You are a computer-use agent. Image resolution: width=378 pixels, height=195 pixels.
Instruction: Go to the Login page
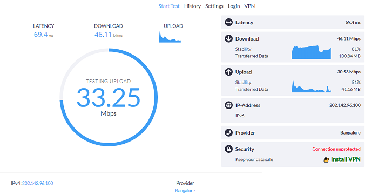pos(234,6)
